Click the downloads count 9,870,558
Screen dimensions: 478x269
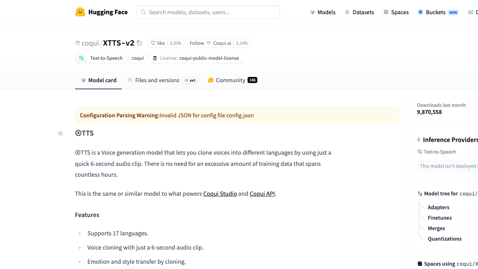429,112
